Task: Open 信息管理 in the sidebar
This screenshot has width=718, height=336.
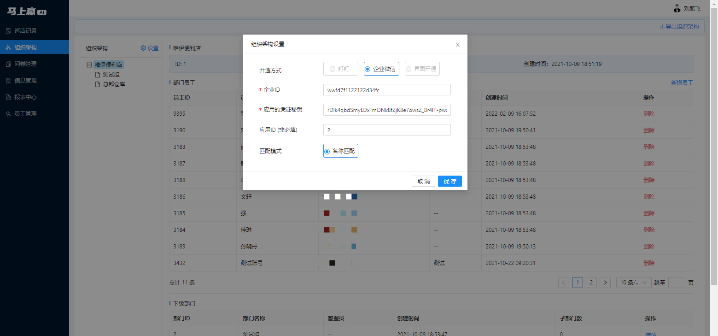Action: [x=35, y=81]
